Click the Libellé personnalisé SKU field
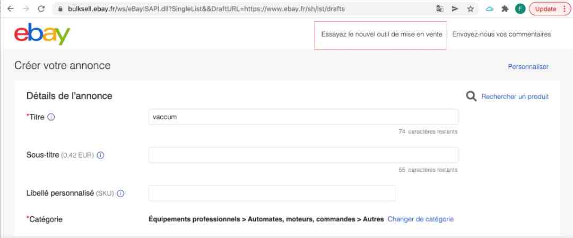The width and height of the screenshot is (573, 238). (272, 193)
